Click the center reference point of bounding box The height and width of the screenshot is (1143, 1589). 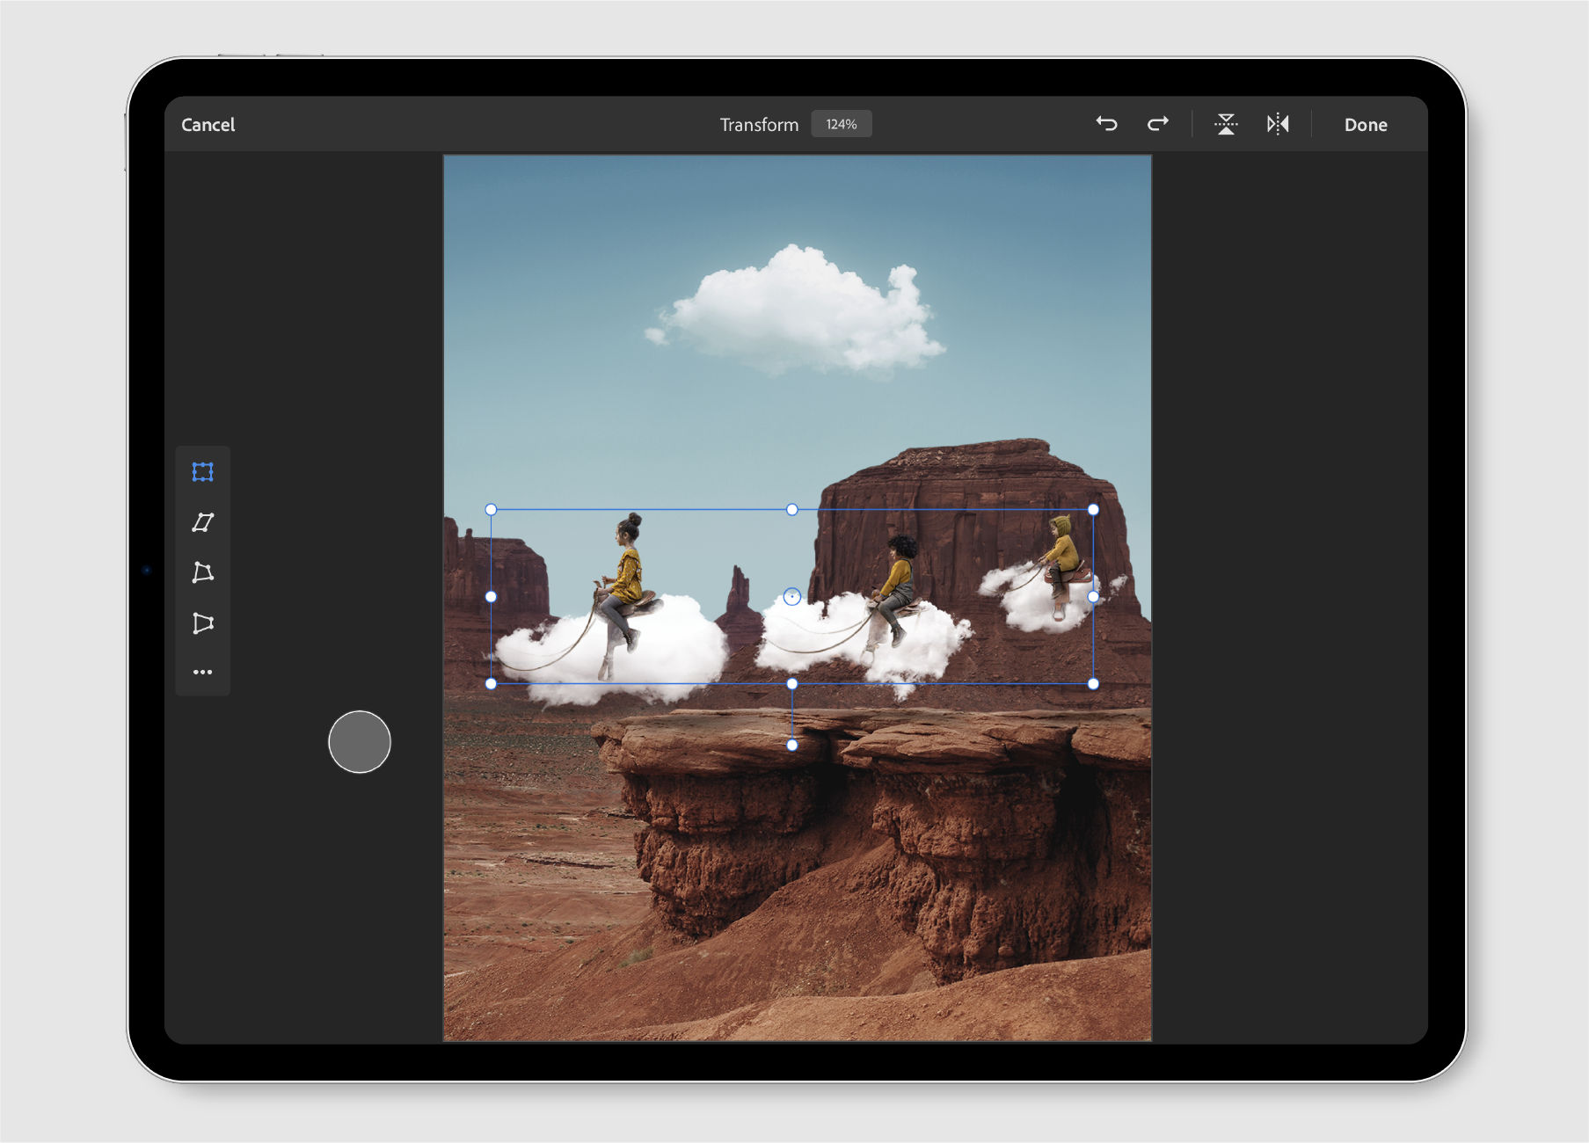791,596
